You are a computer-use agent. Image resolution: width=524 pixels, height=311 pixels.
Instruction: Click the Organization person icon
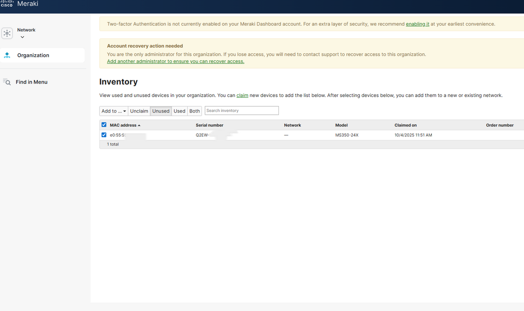point(7,55)
